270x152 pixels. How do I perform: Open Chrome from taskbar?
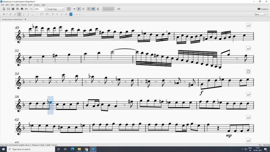click(x=86, y=149)
